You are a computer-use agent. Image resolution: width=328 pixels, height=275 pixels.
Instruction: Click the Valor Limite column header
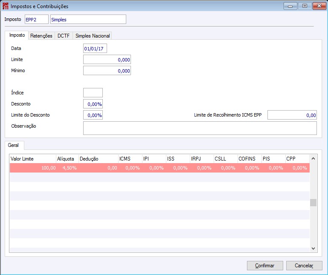(x=33, y=159)
